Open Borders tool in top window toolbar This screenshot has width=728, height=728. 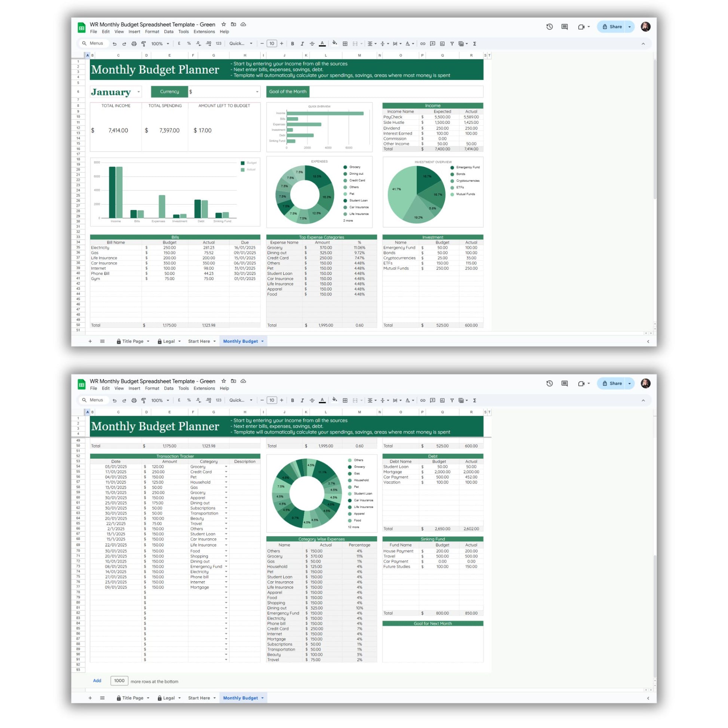[x=345, y=44]
